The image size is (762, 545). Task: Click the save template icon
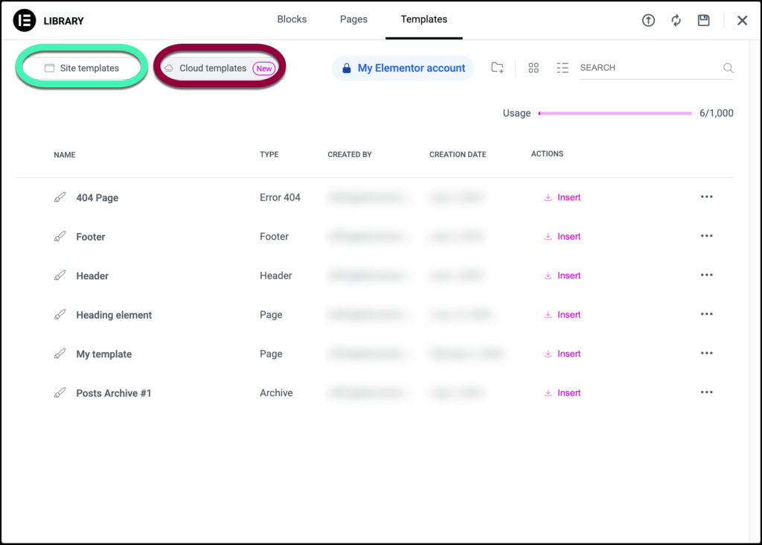click(703, 21)
